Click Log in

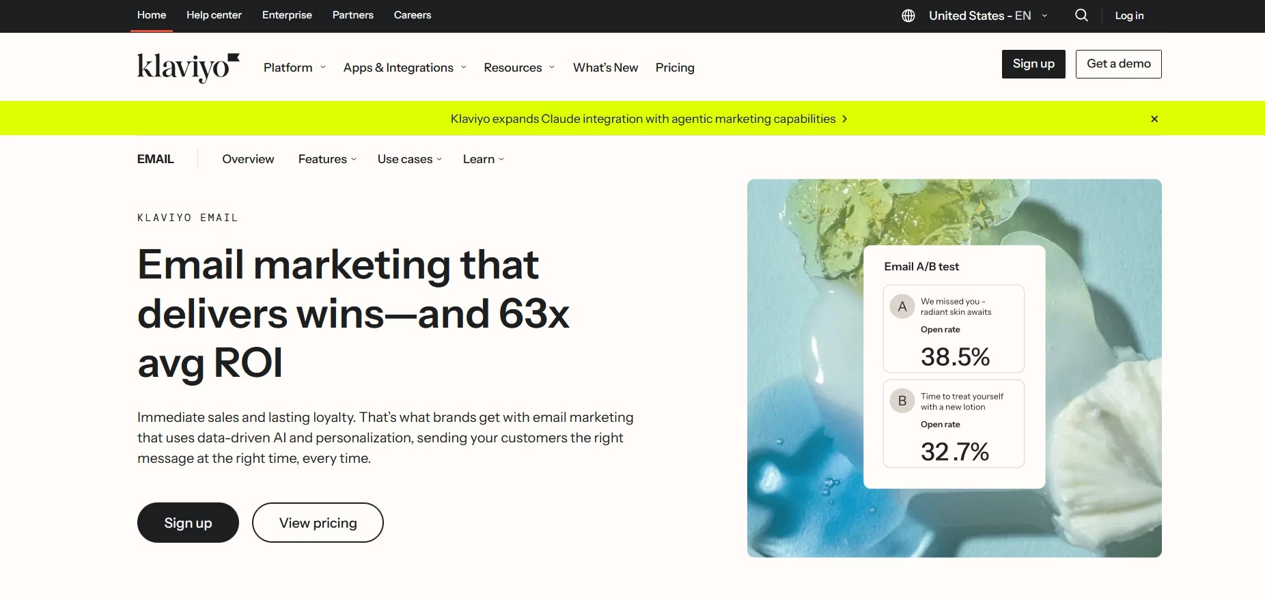point(1129,16)
